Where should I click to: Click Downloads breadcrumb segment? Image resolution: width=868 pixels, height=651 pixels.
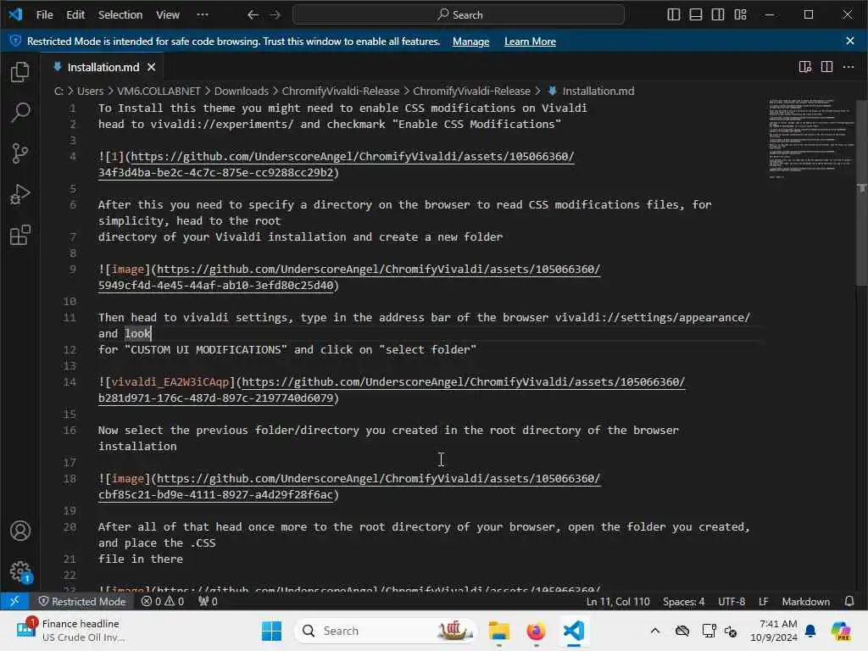(x=242, y=91)
